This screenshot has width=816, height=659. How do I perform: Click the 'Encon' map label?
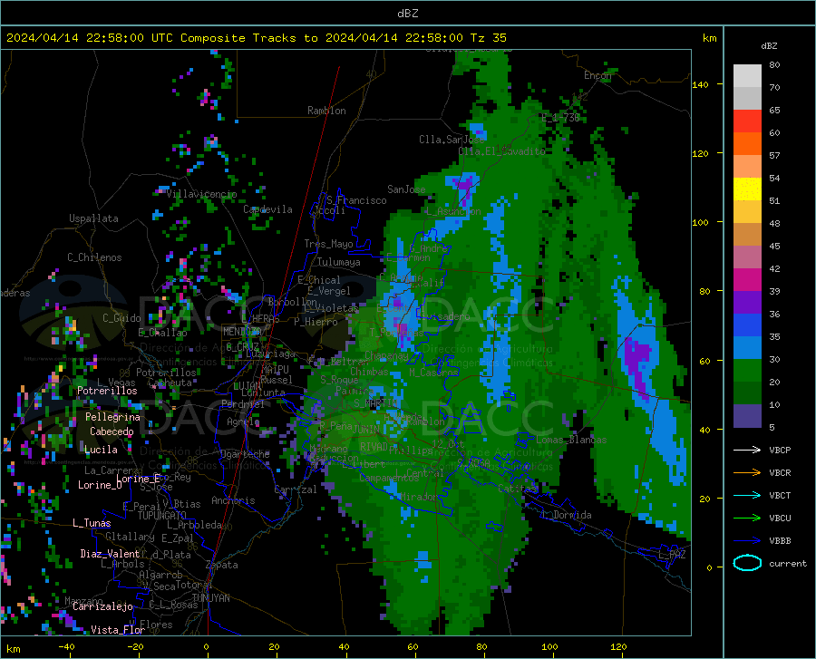pos(597,75)
